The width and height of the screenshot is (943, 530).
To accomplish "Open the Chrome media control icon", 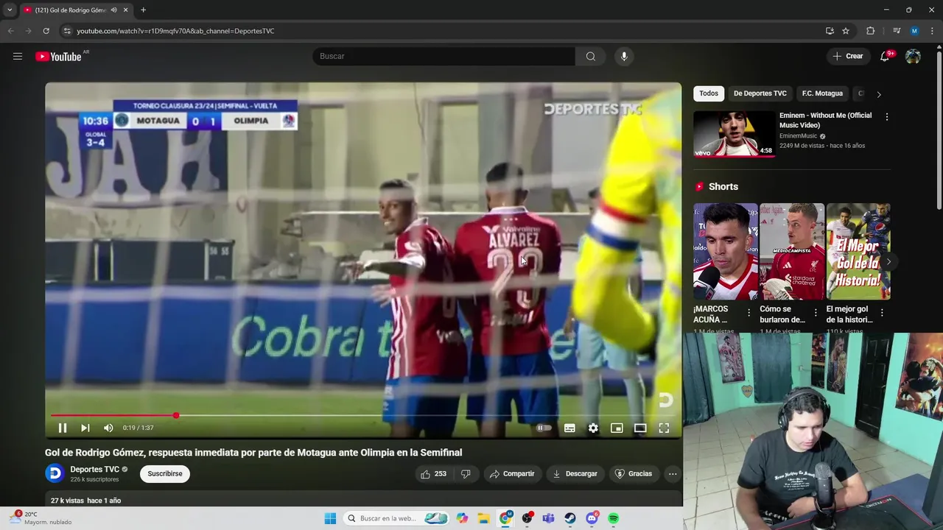I will pos(897,31).
